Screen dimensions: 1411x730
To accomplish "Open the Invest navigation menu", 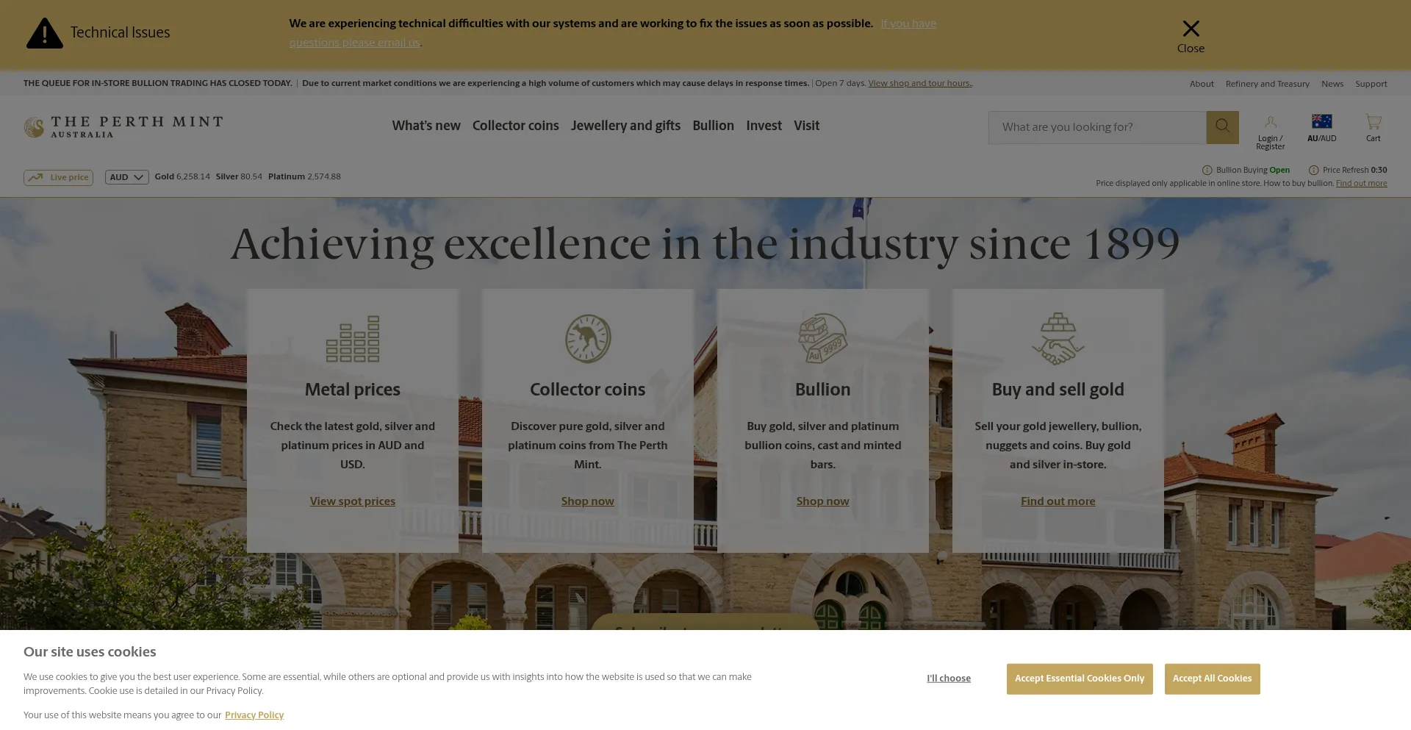I will [764, 126].
